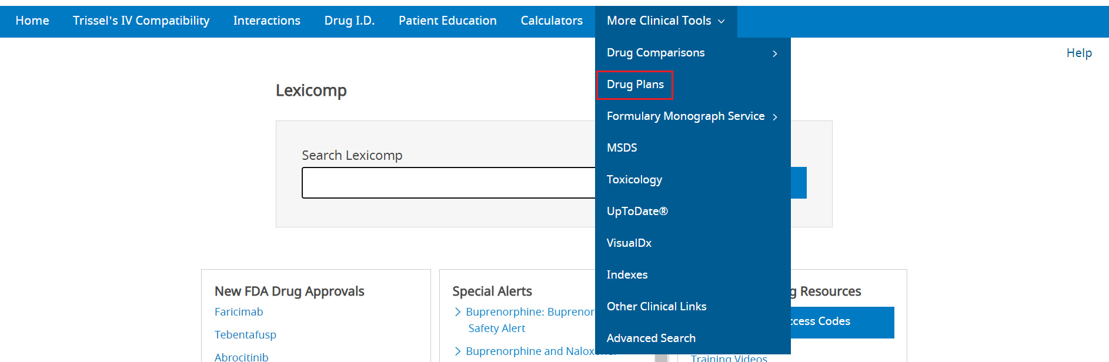Click the Help link
Image resolution: width=1109 pixels, height=362 pixels.
pos(1078,53)
